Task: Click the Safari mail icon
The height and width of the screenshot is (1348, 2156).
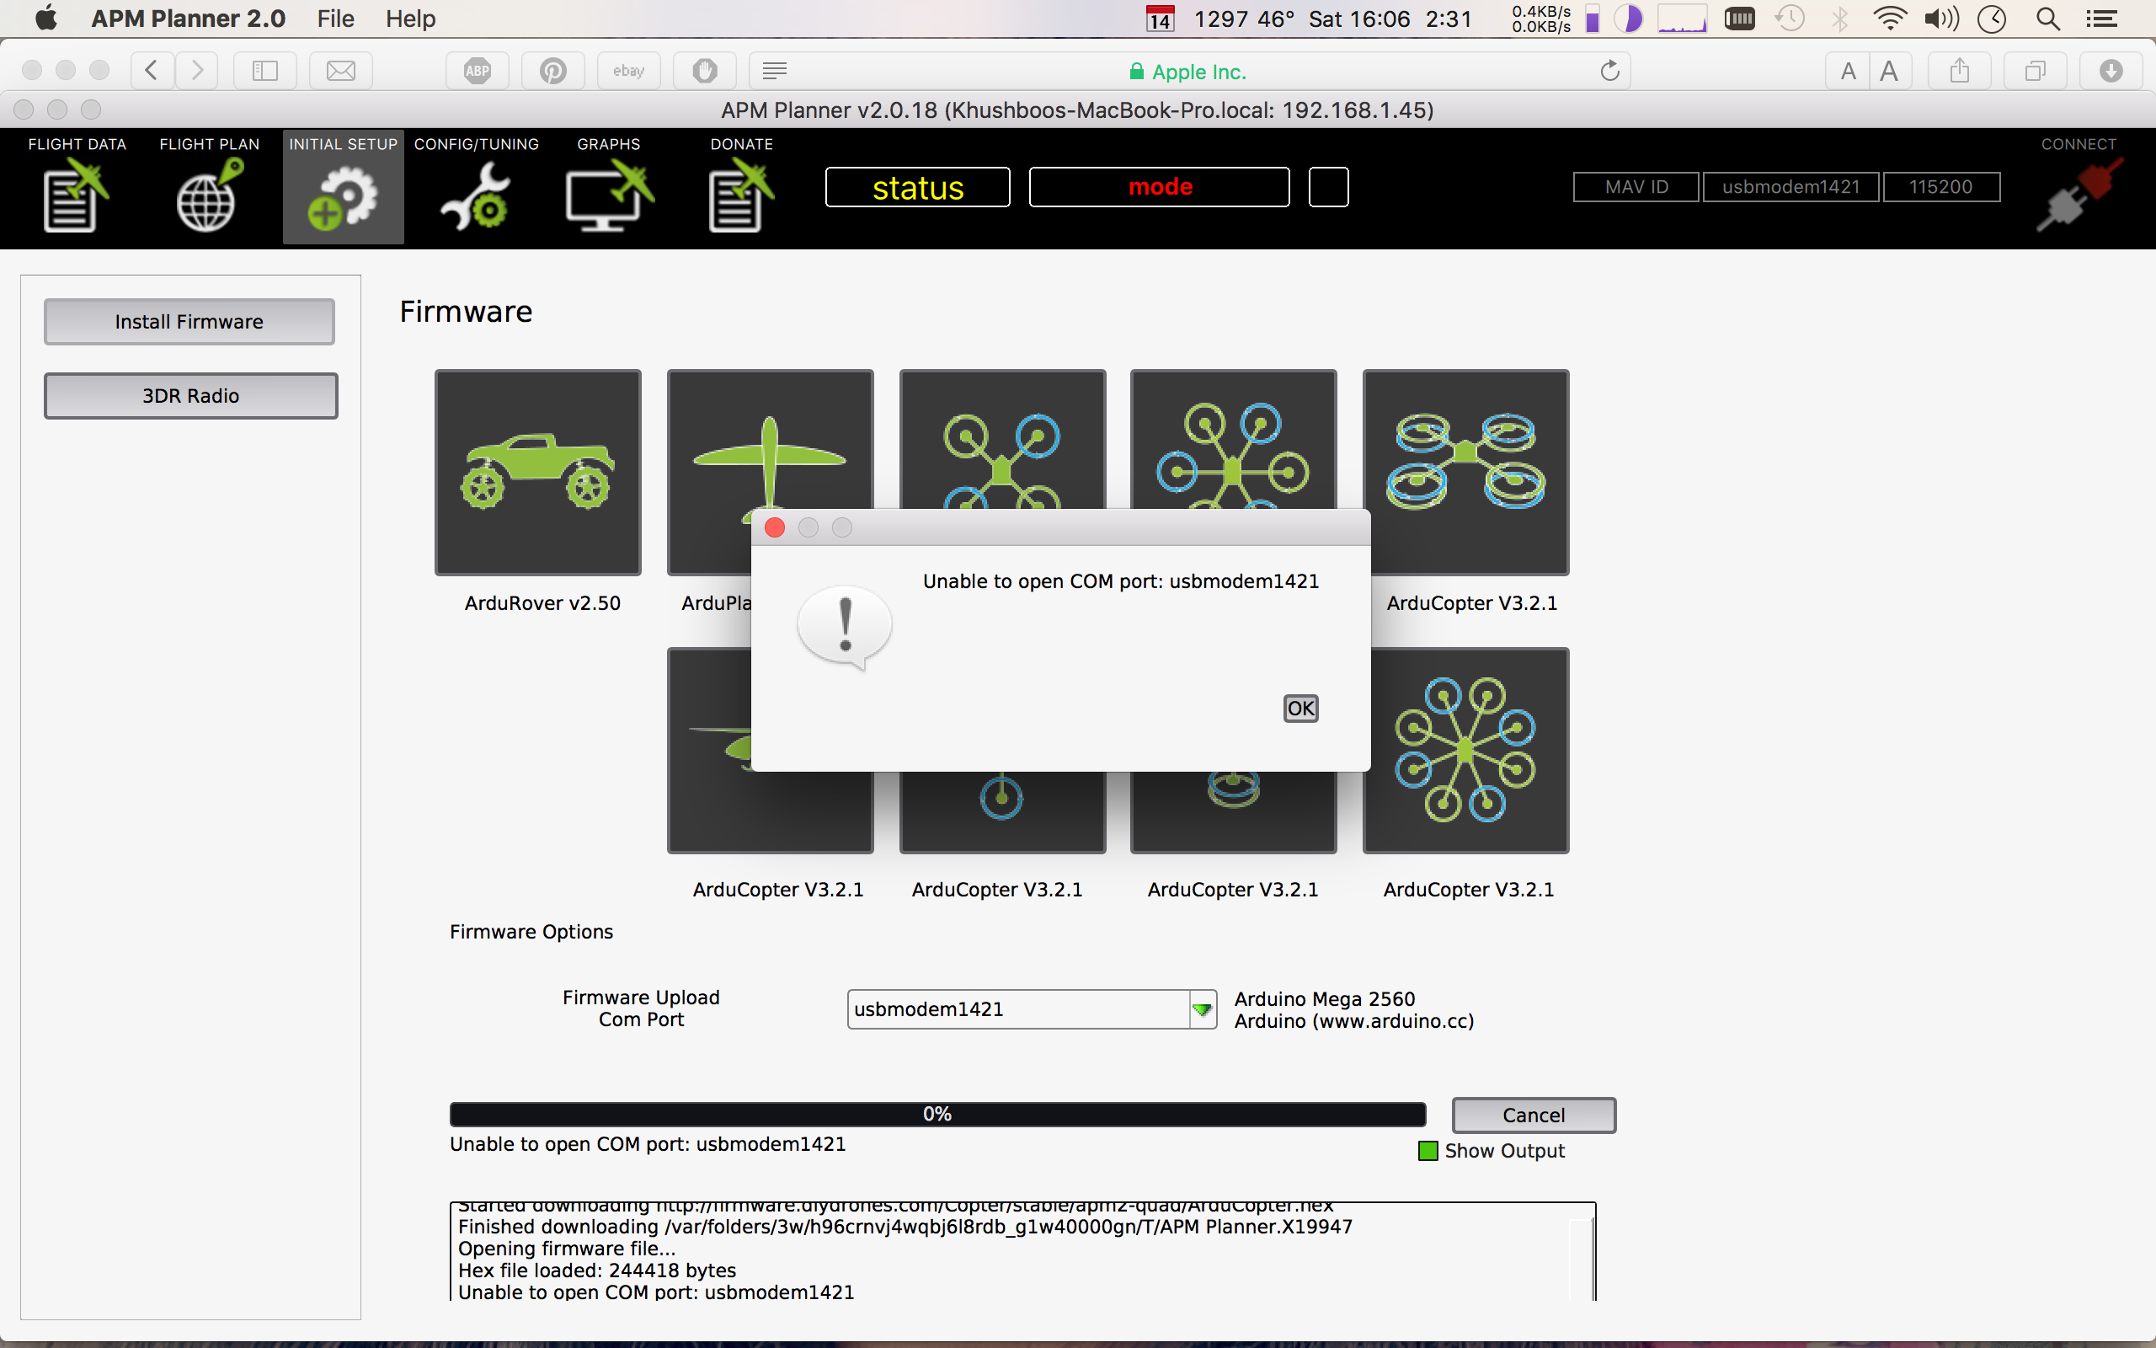Action: (x=340, y=71)
